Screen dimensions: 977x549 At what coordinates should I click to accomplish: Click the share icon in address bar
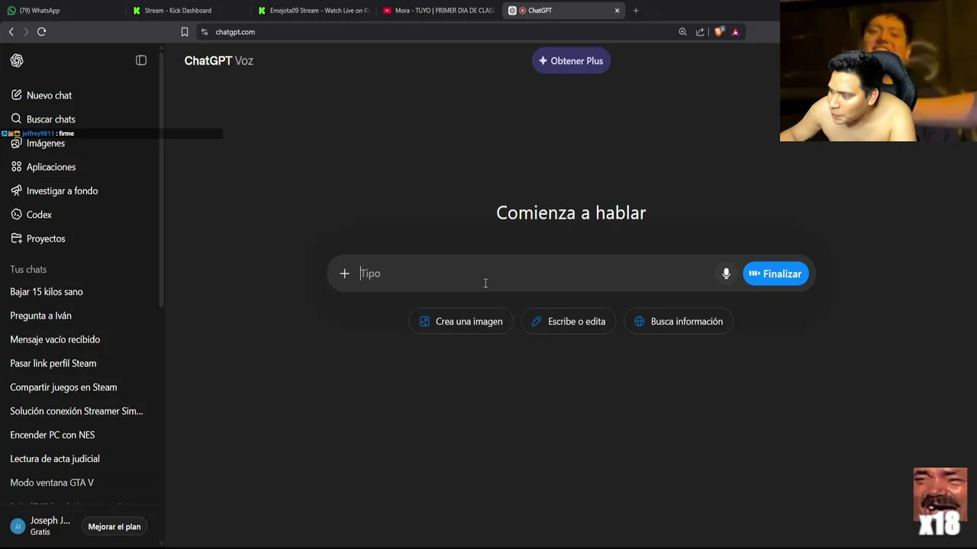700,32
